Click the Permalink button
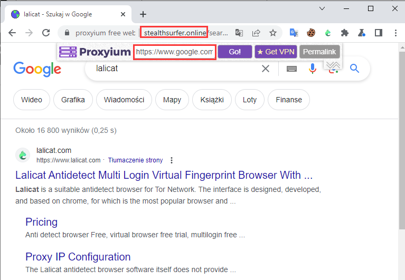405x280 pixels. tap(319, 52)
